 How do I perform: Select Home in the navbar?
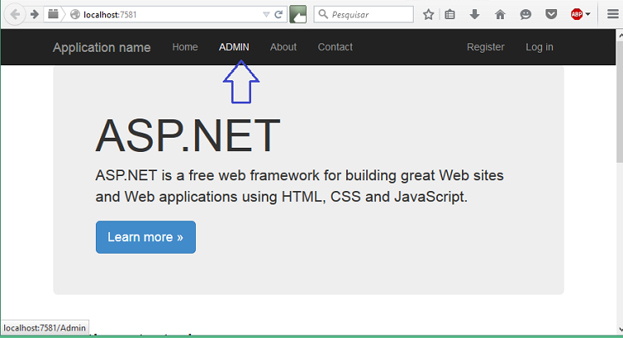click(x=185, y=47)
